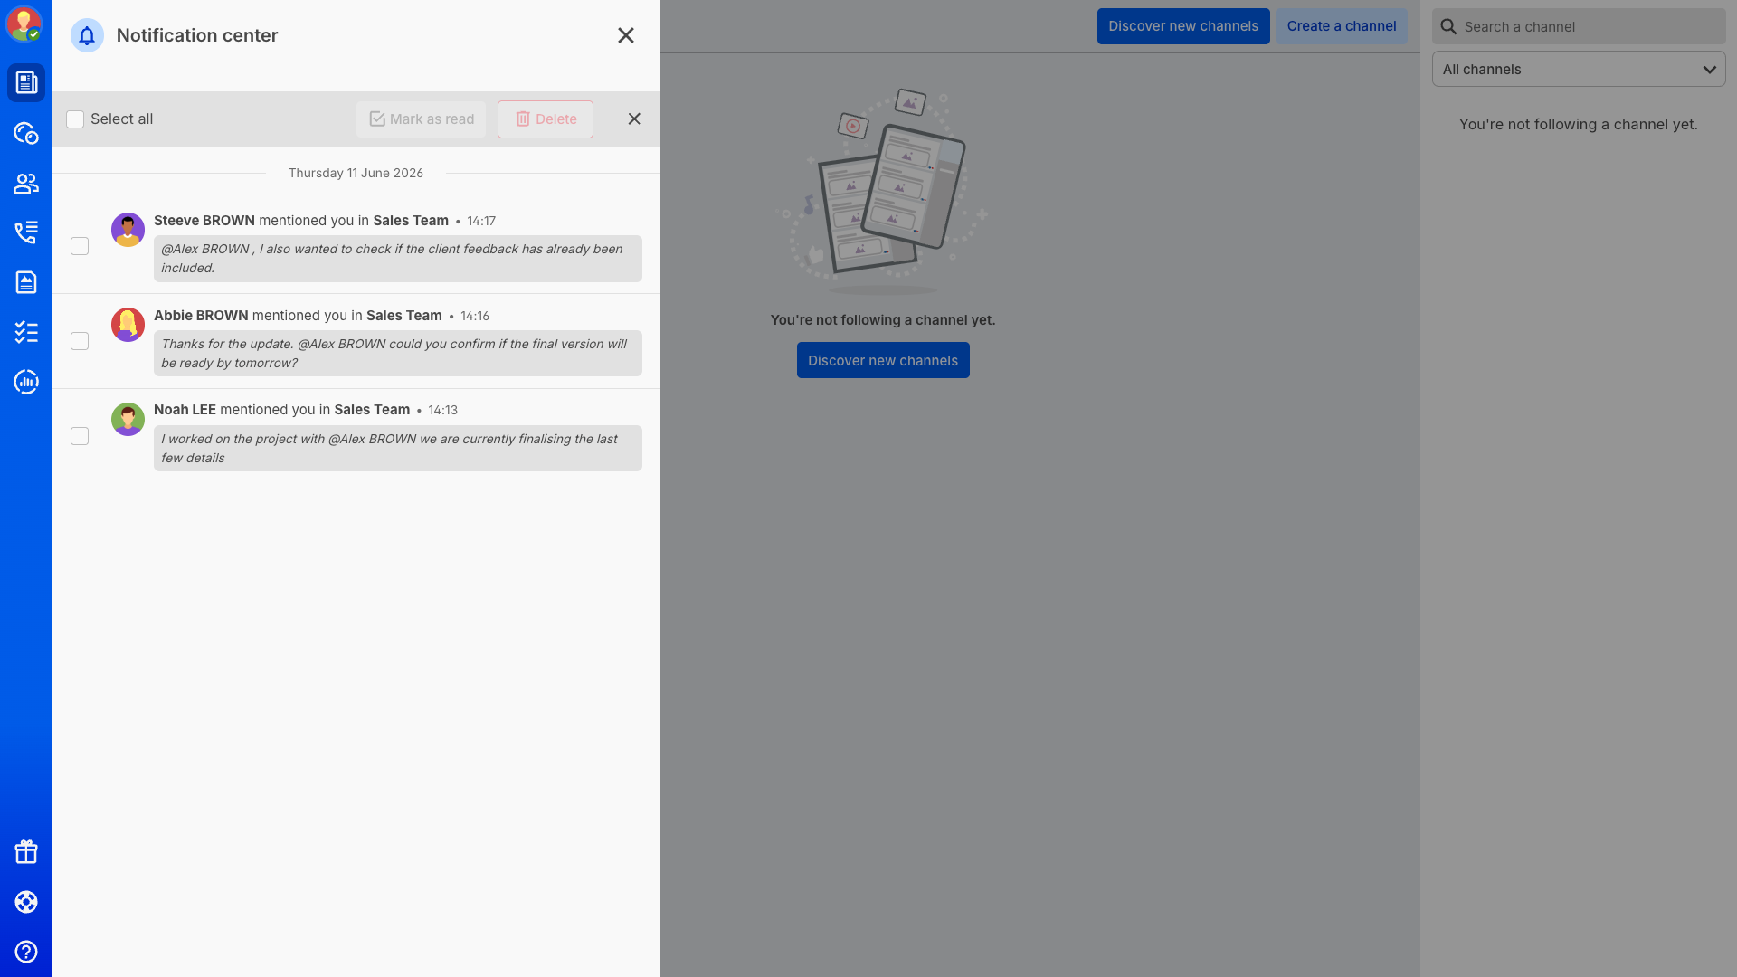Select Steeve BROWN's notification checkbox

coord(80,246)
